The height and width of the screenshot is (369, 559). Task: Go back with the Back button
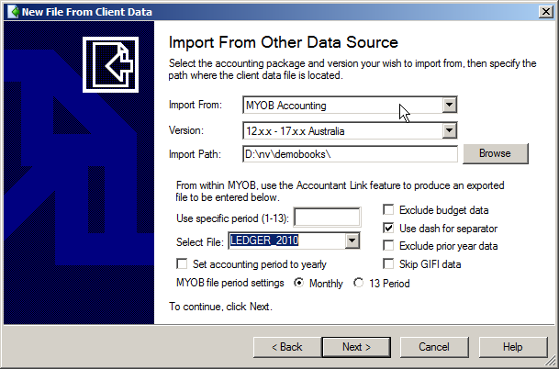click(285, 347)
